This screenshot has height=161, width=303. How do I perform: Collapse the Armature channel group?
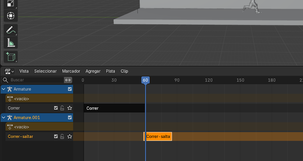pos(3,89)
